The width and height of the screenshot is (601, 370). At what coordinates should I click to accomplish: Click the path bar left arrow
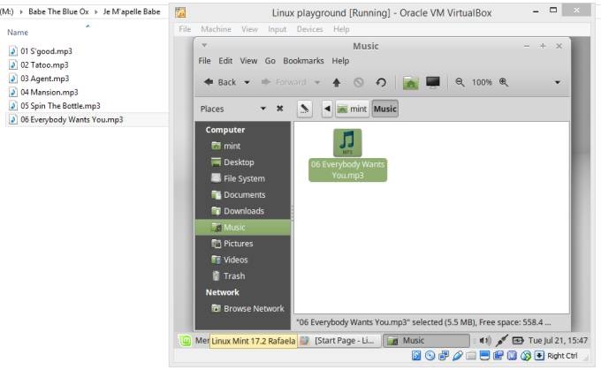tap(327, 109)
